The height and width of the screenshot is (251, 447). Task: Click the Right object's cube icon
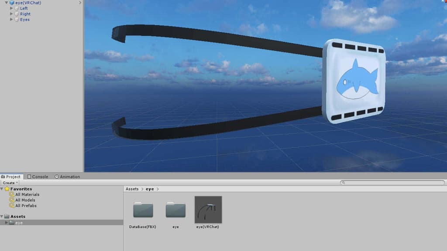coord(17,14)
